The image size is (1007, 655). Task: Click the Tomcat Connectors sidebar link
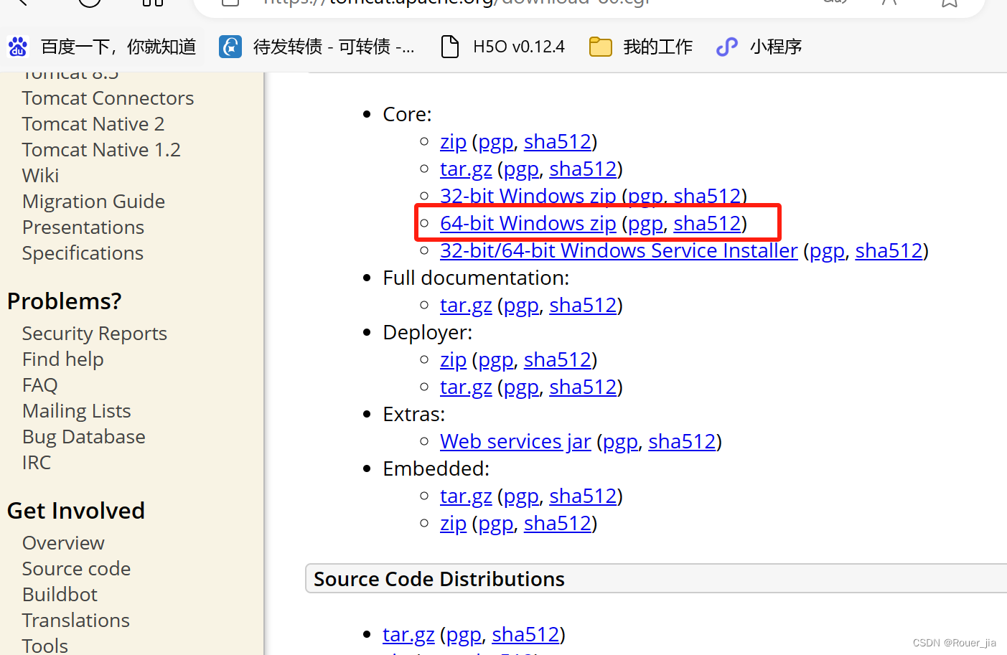coord(108,98)
